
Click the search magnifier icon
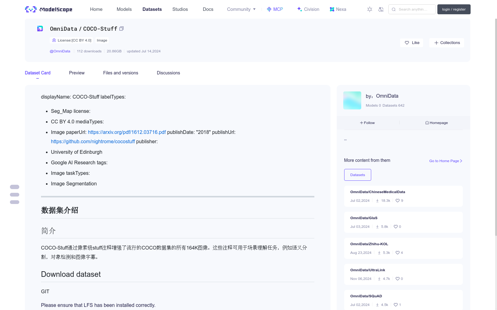[x=394, y=9]
